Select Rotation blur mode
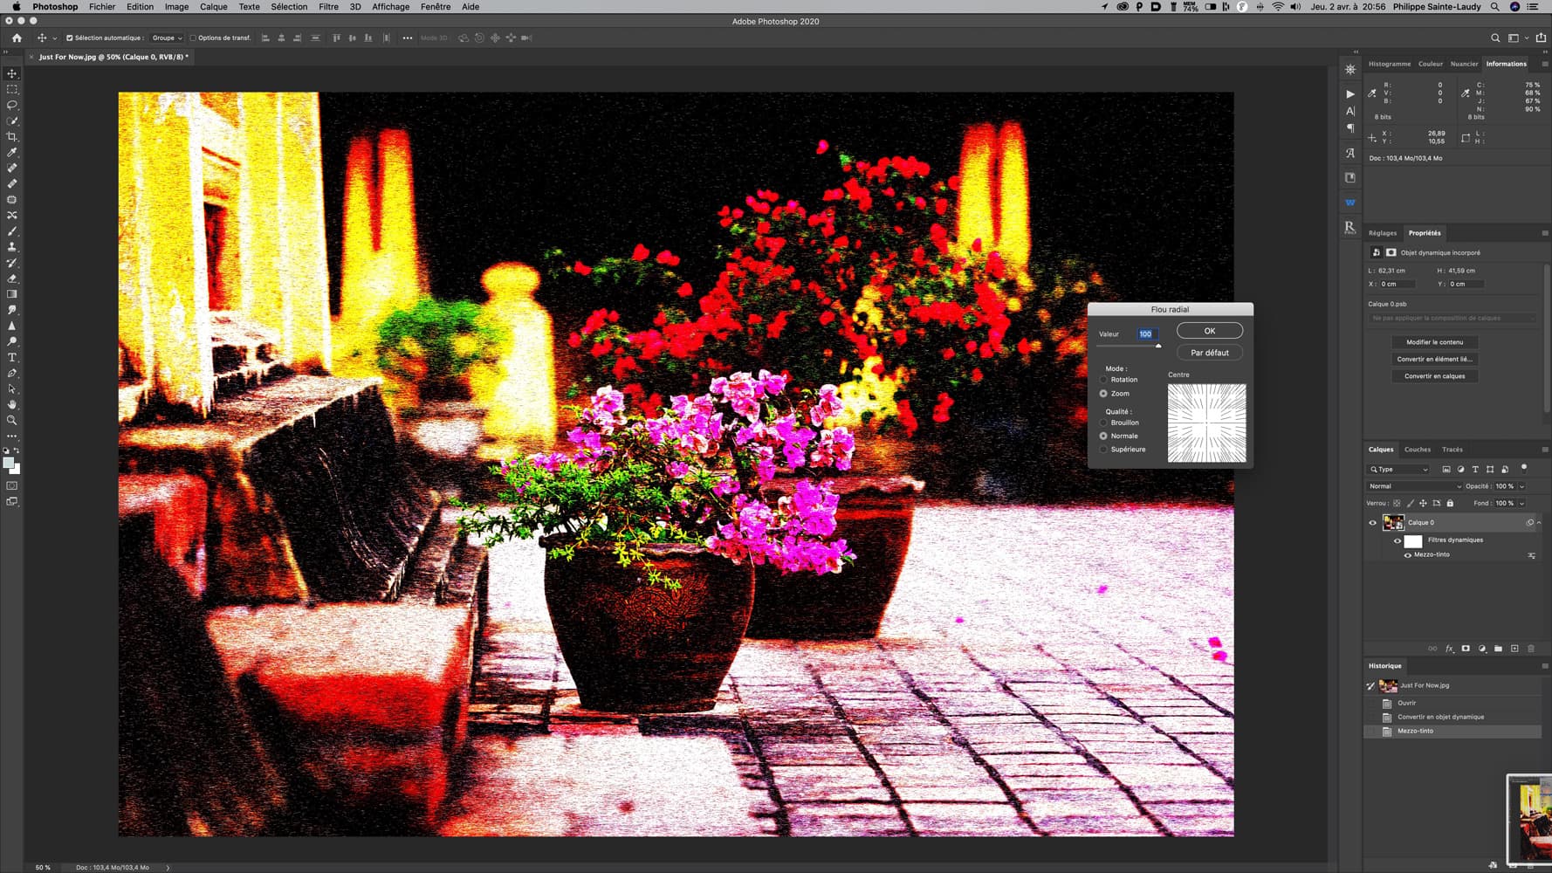 (x=1104, y=380)
